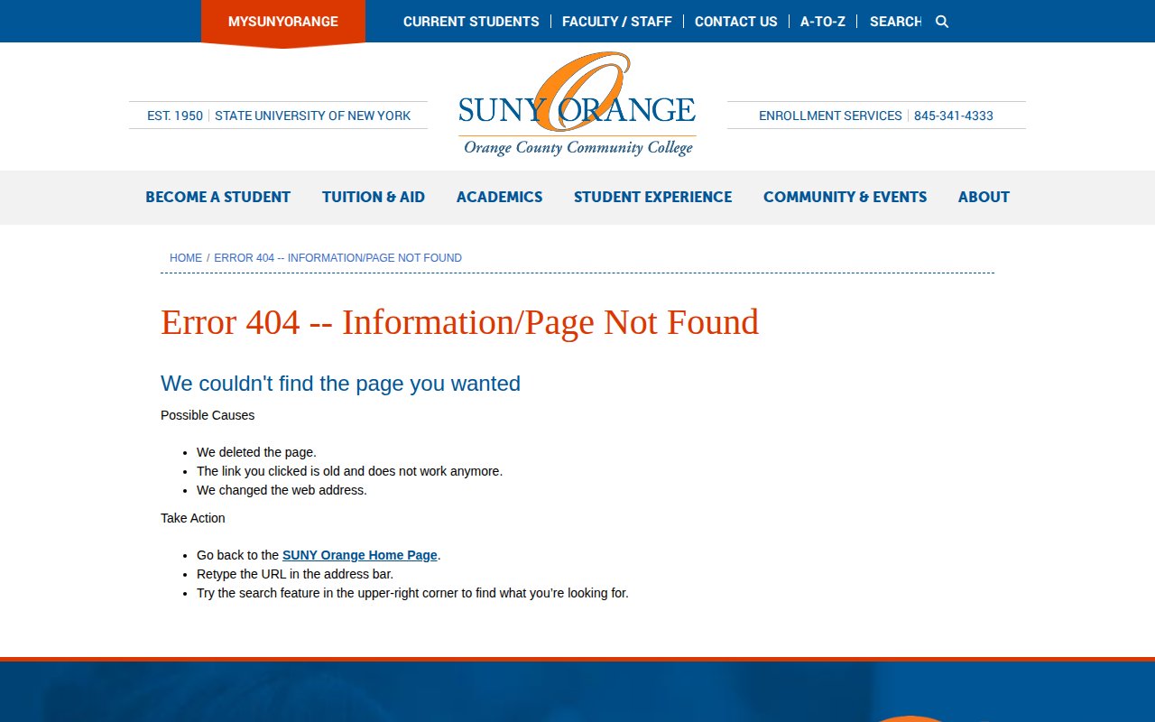The image size is (1155, 722).
Task: Click the Enrollment Services link
Action: pos(830,116)
